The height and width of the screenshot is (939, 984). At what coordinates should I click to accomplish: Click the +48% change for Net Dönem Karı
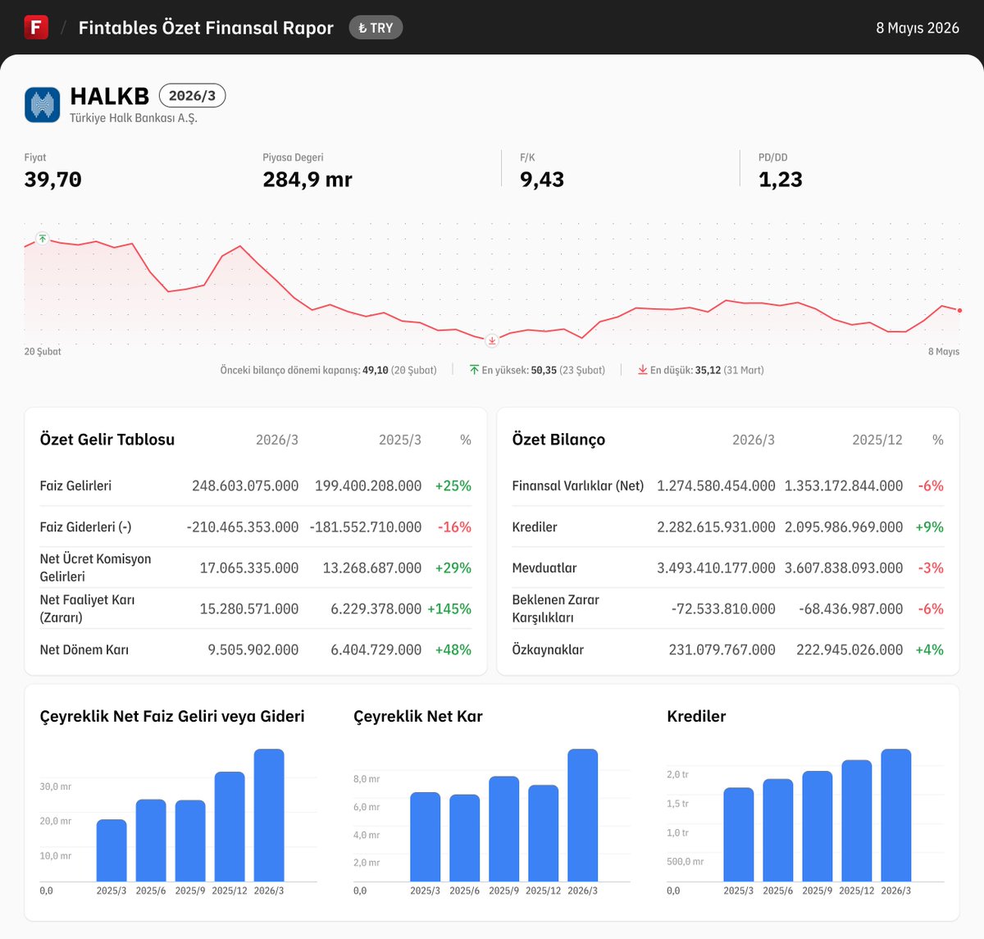tap(453, 650)
